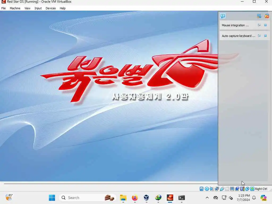Click the notification center speech bubble icon
The width and height of the screenshot is (272, 204).
223,16
